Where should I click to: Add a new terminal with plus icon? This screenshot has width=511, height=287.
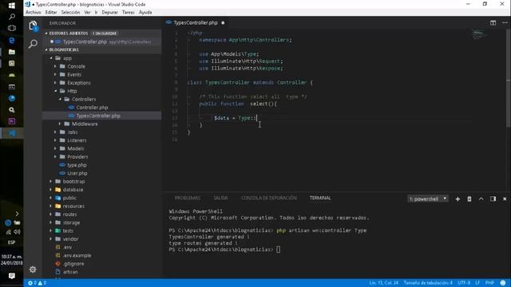point(458,199)
